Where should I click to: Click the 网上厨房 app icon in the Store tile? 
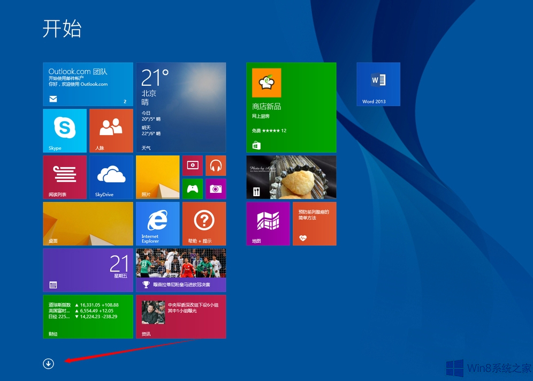[x=266, y=83]
